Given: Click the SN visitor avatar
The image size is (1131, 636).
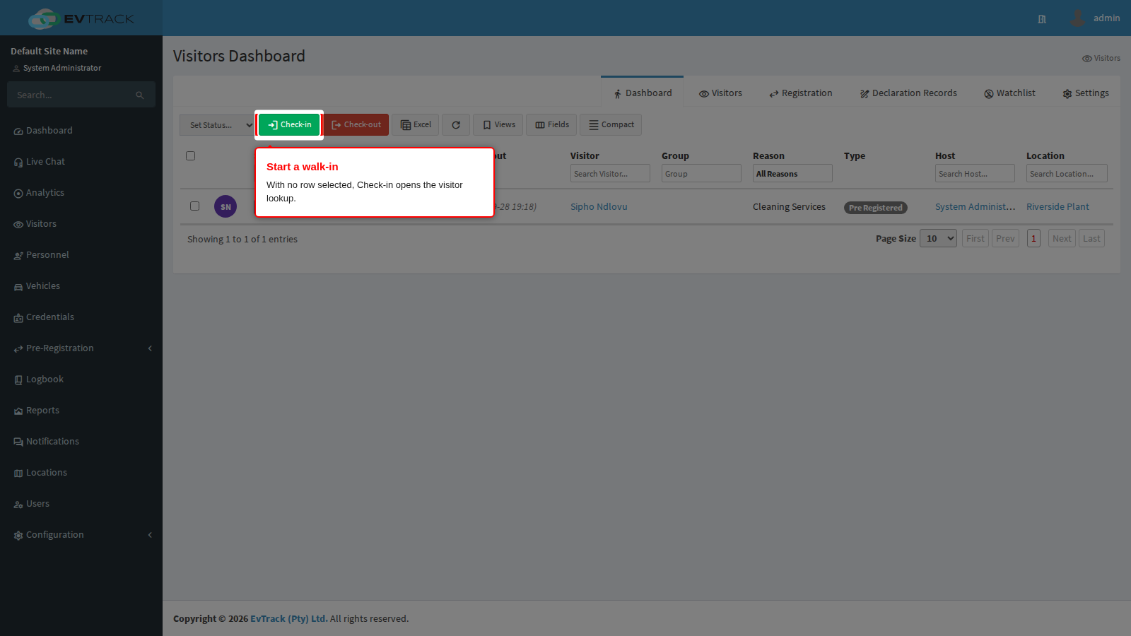Looking at the screenshot, I should pyautogui.click(x=225, y=206).
